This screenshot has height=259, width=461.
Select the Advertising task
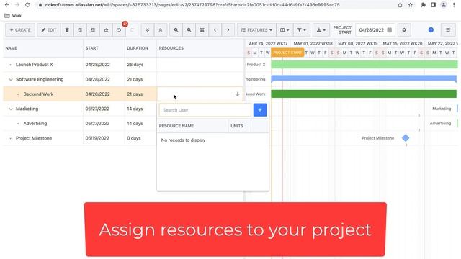coord(35,123)
